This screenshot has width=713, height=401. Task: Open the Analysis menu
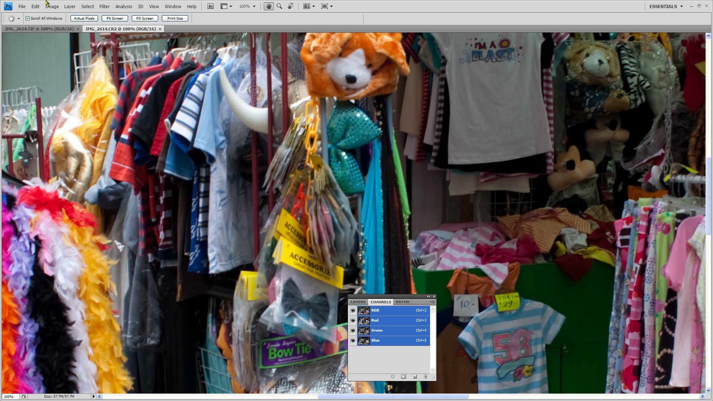tap(123, 6)
